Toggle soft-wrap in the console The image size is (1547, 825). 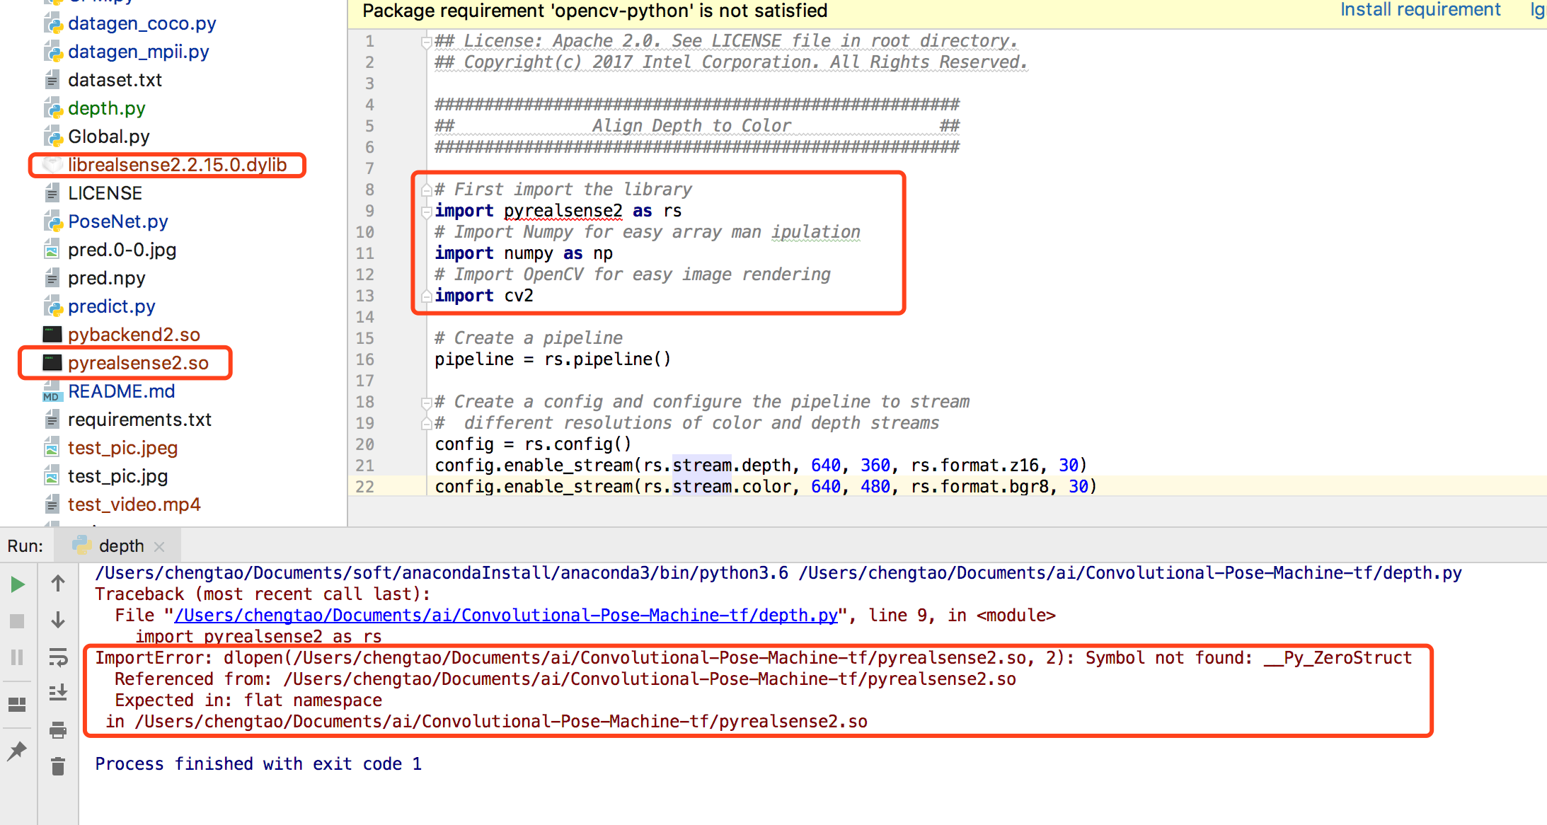tap(57, 657)
